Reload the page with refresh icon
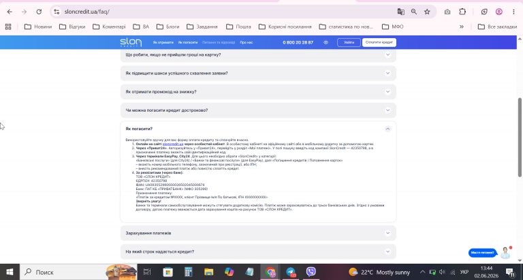Viewport: 523px width, 280px height. (x=39, y=12)
